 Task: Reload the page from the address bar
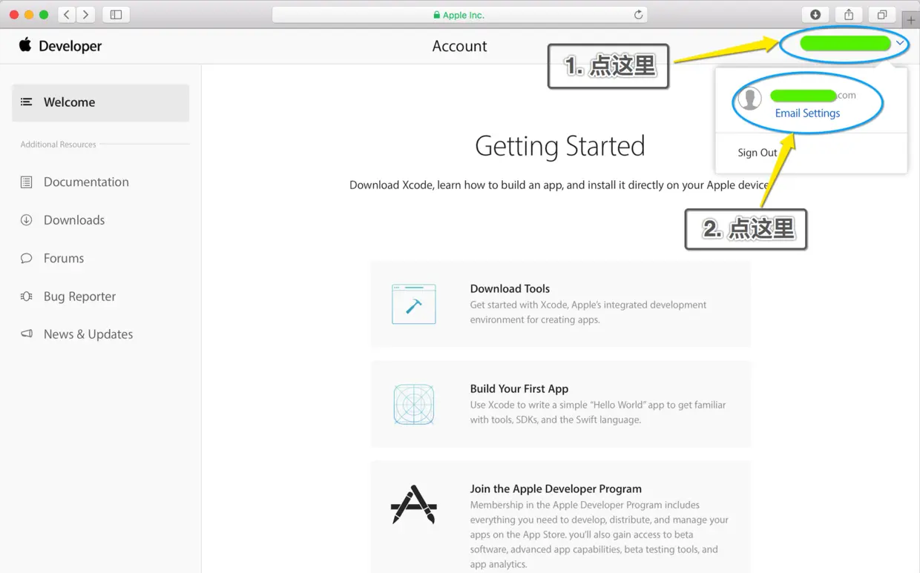tap(638, 15)
